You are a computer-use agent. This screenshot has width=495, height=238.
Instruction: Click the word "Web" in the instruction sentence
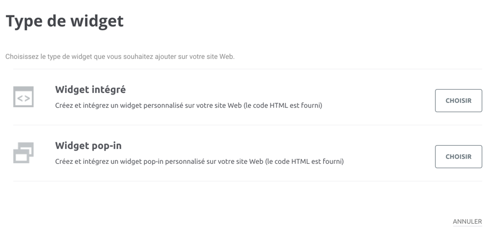tap(228, 57)
